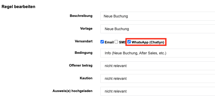This screenshot has height=98, width=215.
Task: Click the WhatsApp (Chatlyn) label text
Action: (148, 42)
